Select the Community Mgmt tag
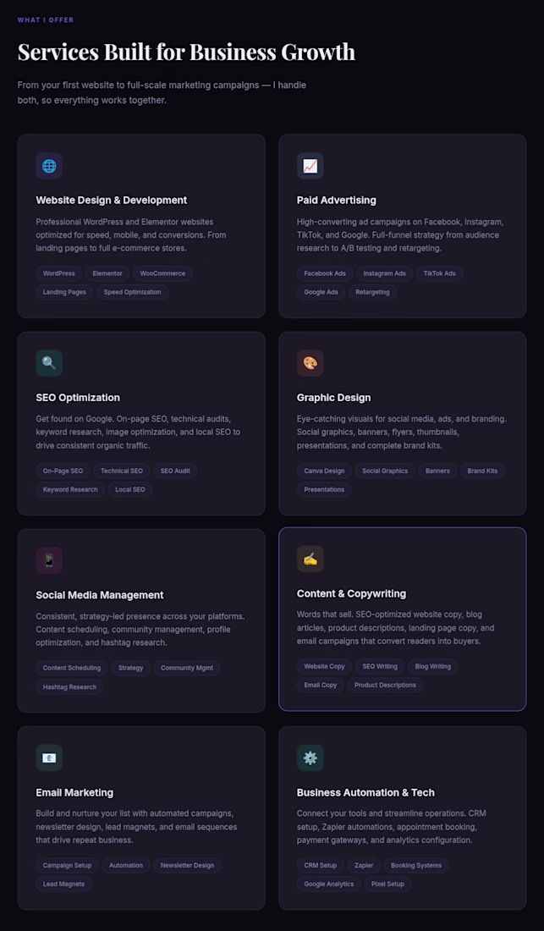544x931 pixels. pos(187,668)
